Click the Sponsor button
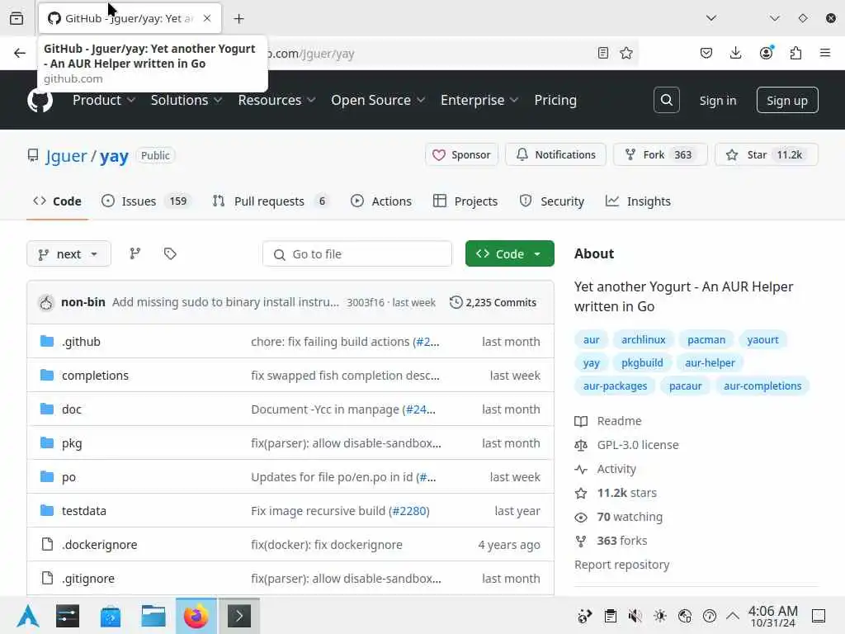 point(461,154)
